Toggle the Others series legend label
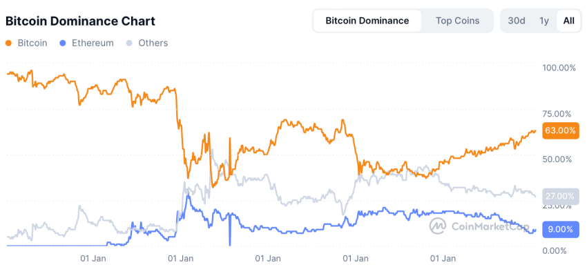 point(153,43)
